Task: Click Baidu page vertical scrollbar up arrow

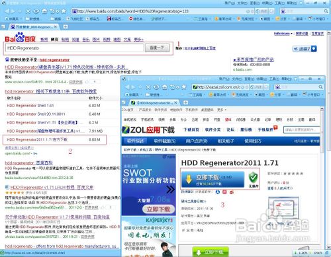Action: pyautogui.click(x=328, y=33)
